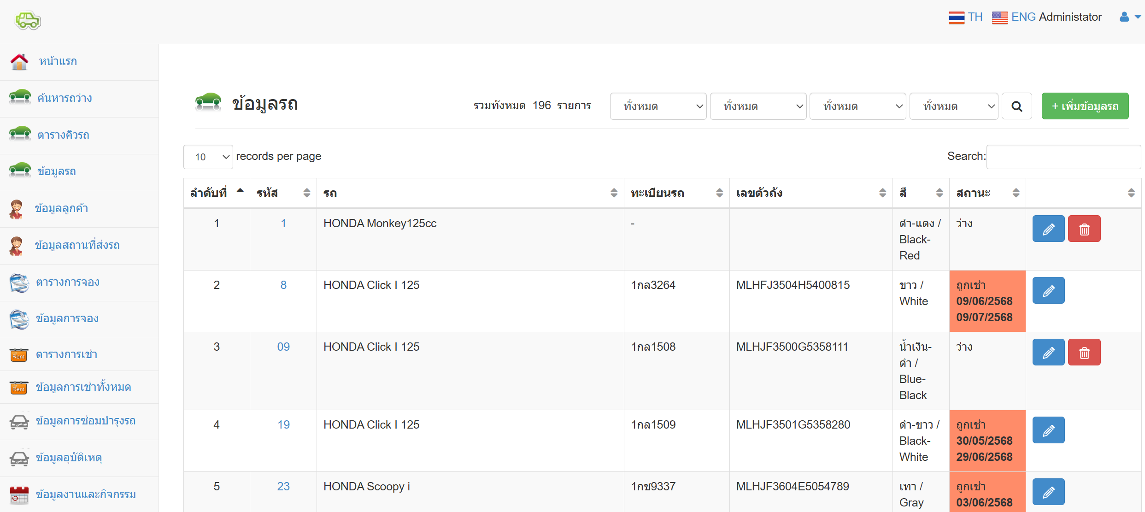
Task: Open ค้นหารถว่าง menu item
Action: (65, 98)
